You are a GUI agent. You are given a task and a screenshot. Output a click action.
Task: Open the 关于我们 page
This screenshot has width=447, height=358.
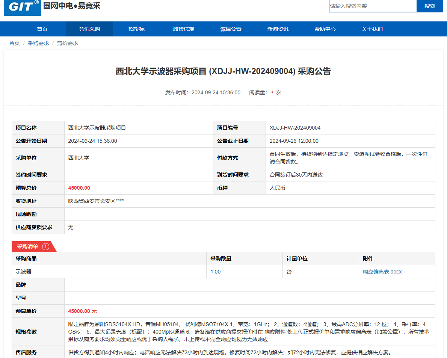(372, 29)
